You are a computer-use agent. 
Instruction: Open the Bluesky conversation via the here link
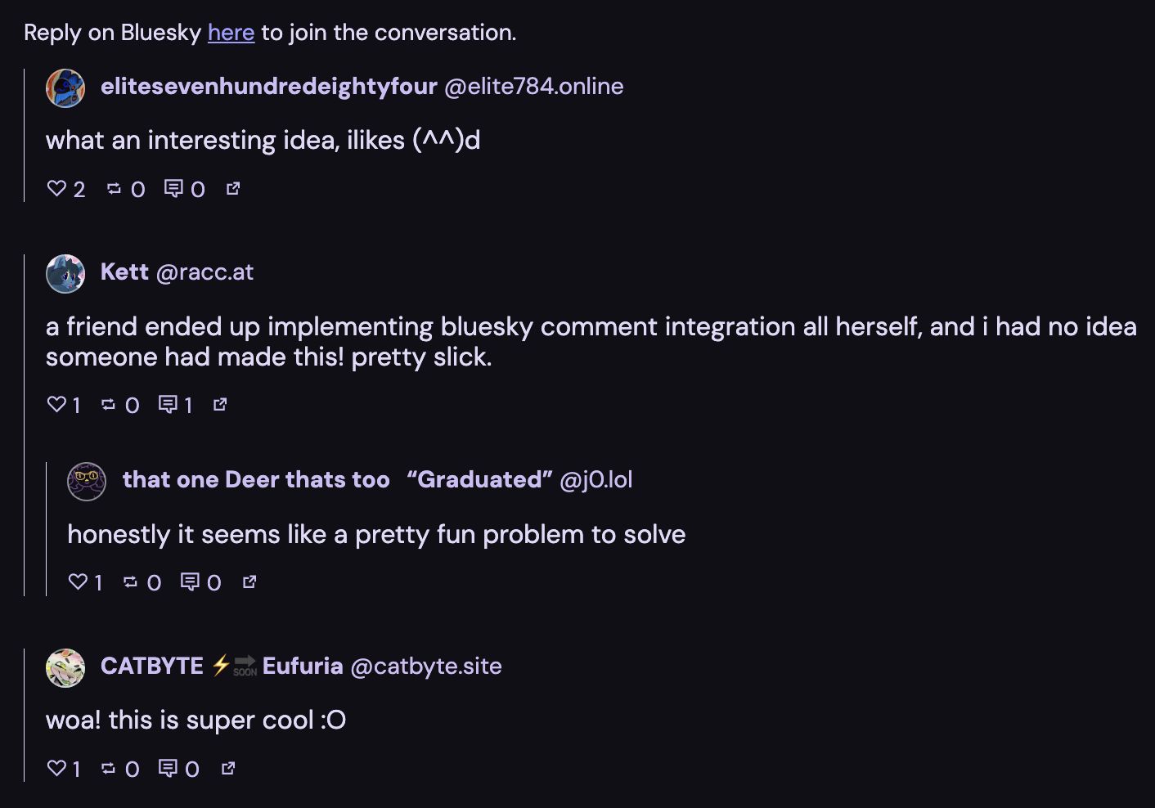(231, 33)
